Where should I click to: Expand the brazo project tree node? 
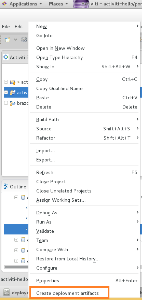coord(6,103)
